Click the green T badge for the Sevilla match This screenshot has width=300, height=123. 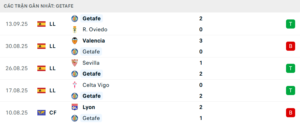tap(290, 68)
